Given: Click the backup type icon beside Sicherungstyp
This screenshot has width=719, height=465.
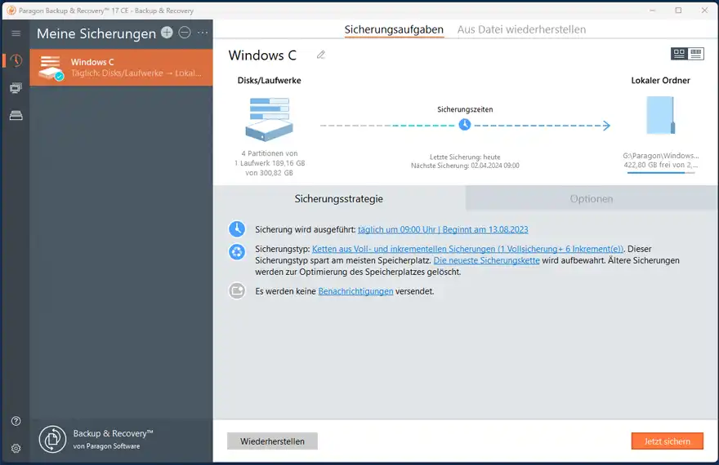Looking at the screenshot, I should click(x=237, y=252).
